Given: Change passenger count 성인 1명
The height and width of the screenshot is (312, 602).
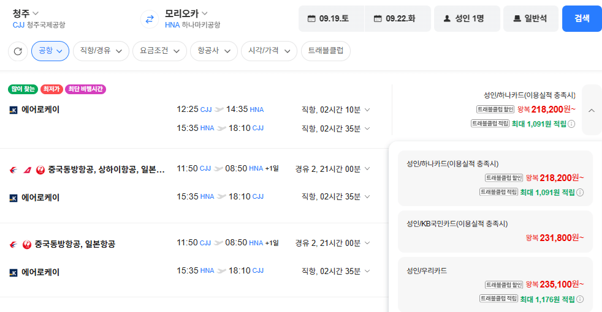Looking at the screenshot, I should pyautogui.click(x=467, y=18).
